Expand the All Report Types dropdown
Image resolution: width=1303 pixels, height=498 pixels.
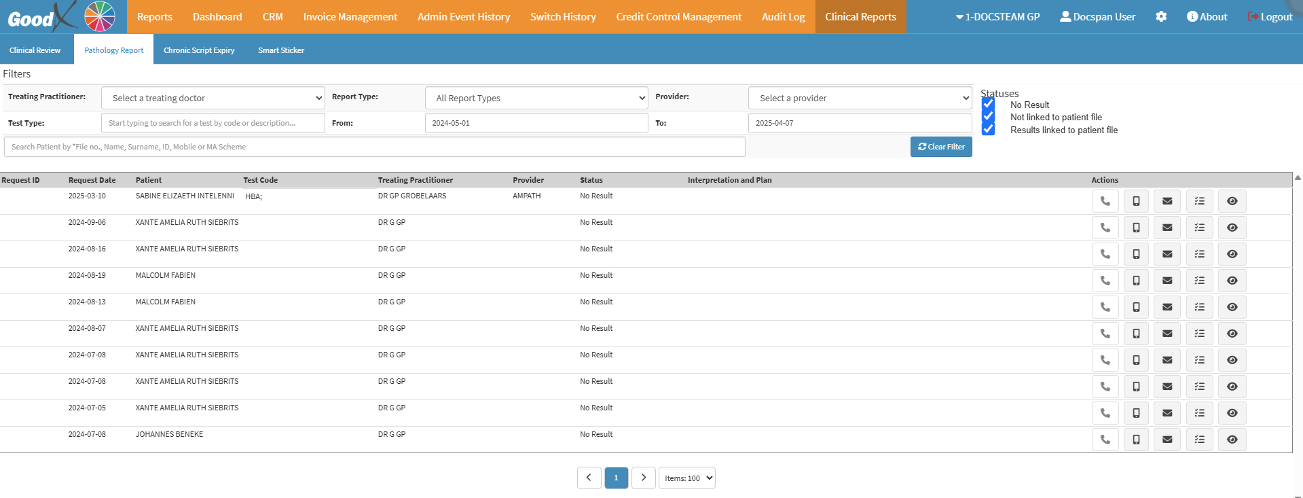point(536,98)
